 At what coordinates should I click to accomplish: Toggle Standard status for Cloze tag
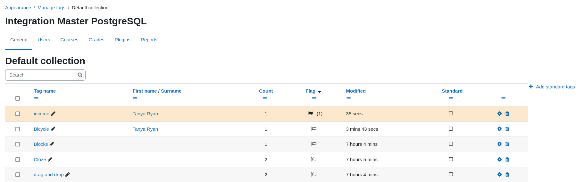point(451,159)
